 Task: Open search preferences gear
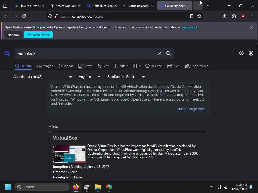(251, 53)
